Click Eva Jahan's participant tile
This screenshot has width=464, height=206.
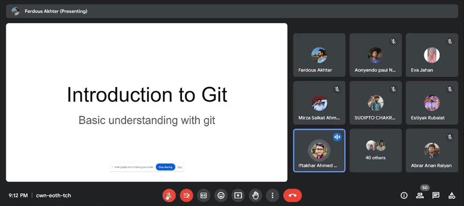click(432, 55)
